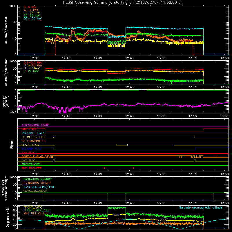Click the "DECIMATION_ENERGY" legend label
This screenshot has width=232, height=232.
pyautogui.click(x=37, y=179)
